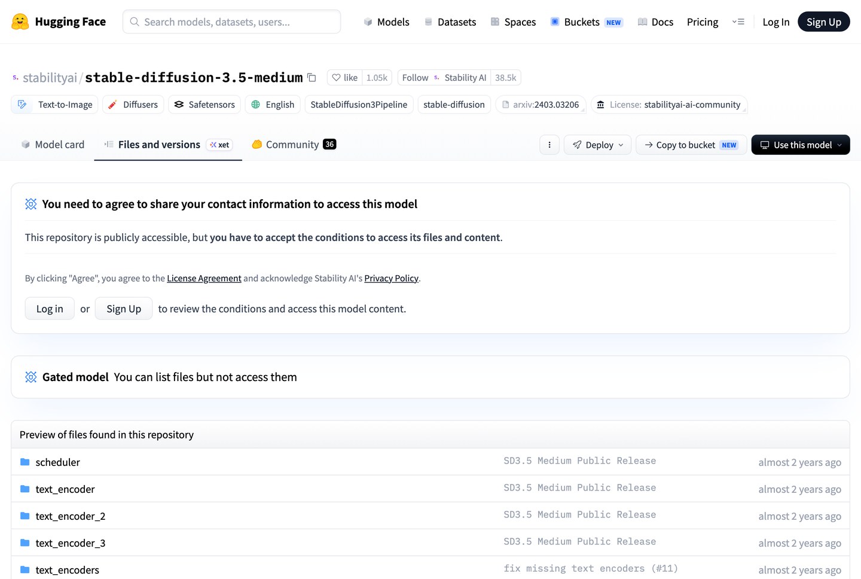861x579 pixels.
Task: Select the Text-to-Image tag
Action: [55, 105]
